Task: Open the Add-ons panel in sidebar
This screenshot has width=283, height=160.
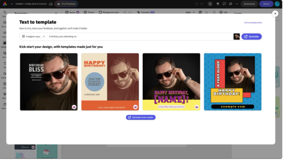Action: coord(4,106)
